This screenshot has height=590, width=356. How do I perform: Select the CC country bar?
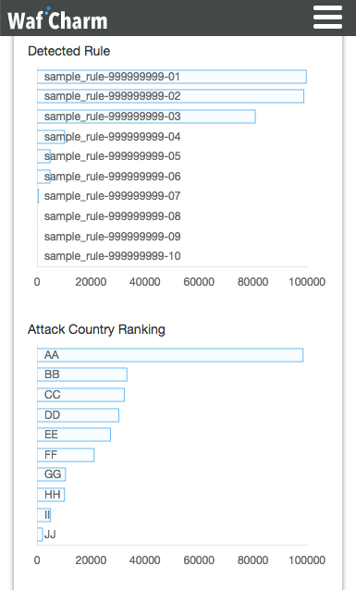click(x=81, y=395)
